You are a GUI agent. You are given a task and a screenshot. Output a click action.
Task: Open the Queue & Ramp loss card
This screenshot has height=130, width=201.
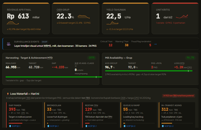click(x=139, y=115)
